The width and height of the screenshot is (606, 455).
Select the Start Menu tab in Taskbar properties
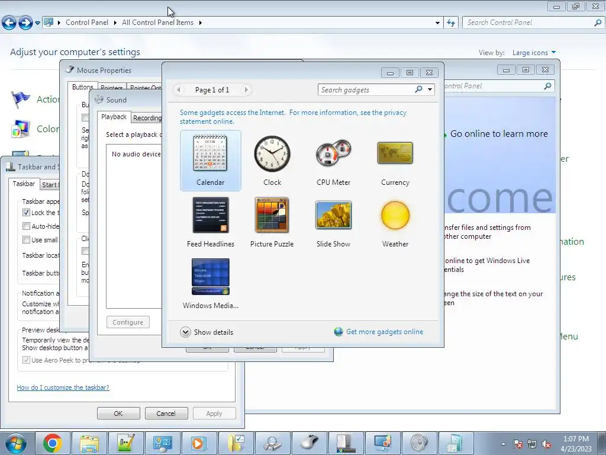pos(50,185)
